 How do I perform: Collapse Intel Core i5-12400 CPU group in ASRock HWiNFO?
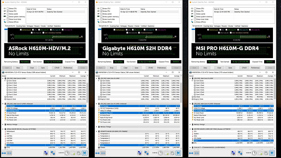(3, 78)
